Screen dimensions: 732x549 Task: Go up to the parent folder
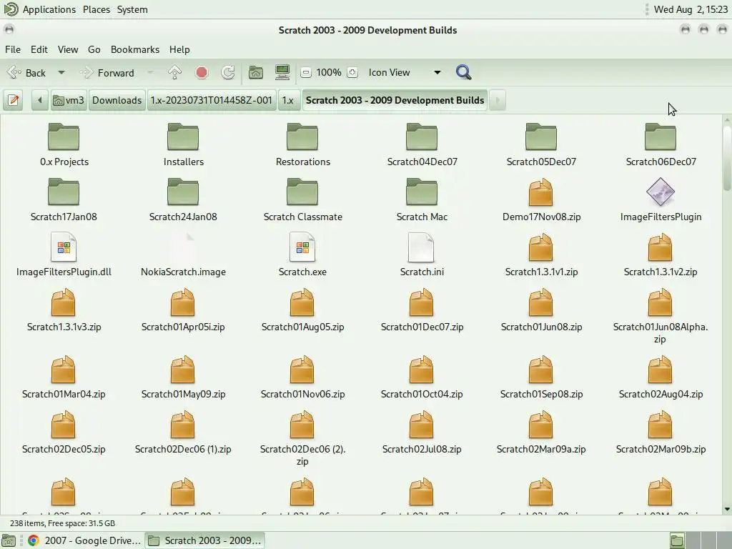coord(174,72)
